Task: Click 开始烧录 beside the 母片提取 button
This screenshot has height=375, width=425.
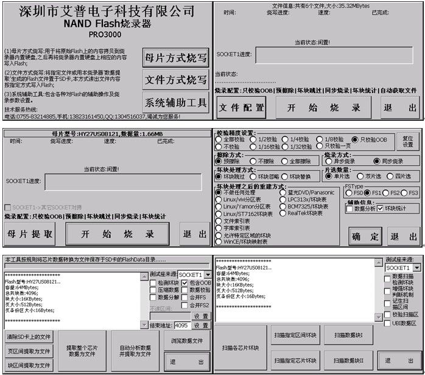Action: [x=118, y=234]
